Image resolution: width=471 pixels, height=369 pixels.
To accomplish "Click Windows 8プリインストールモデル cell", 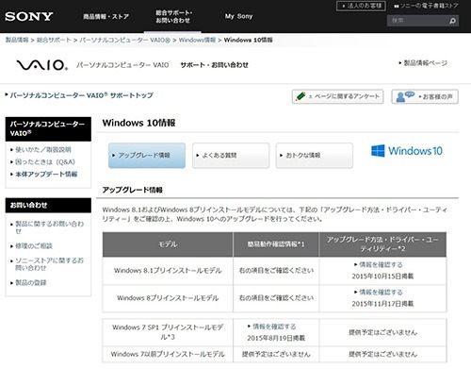I will coord(168,298).
